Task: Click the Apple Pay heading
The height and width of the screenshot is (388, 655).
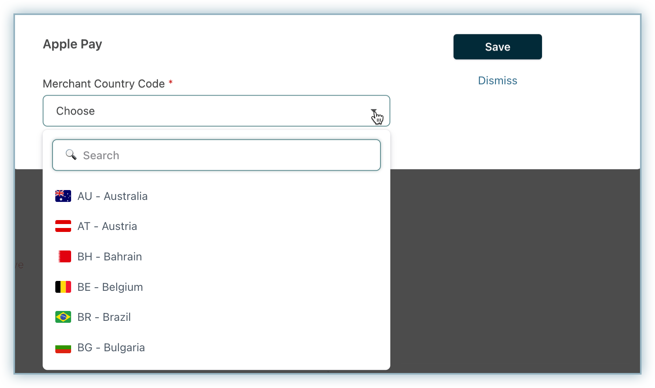Action: pos(72,44)
